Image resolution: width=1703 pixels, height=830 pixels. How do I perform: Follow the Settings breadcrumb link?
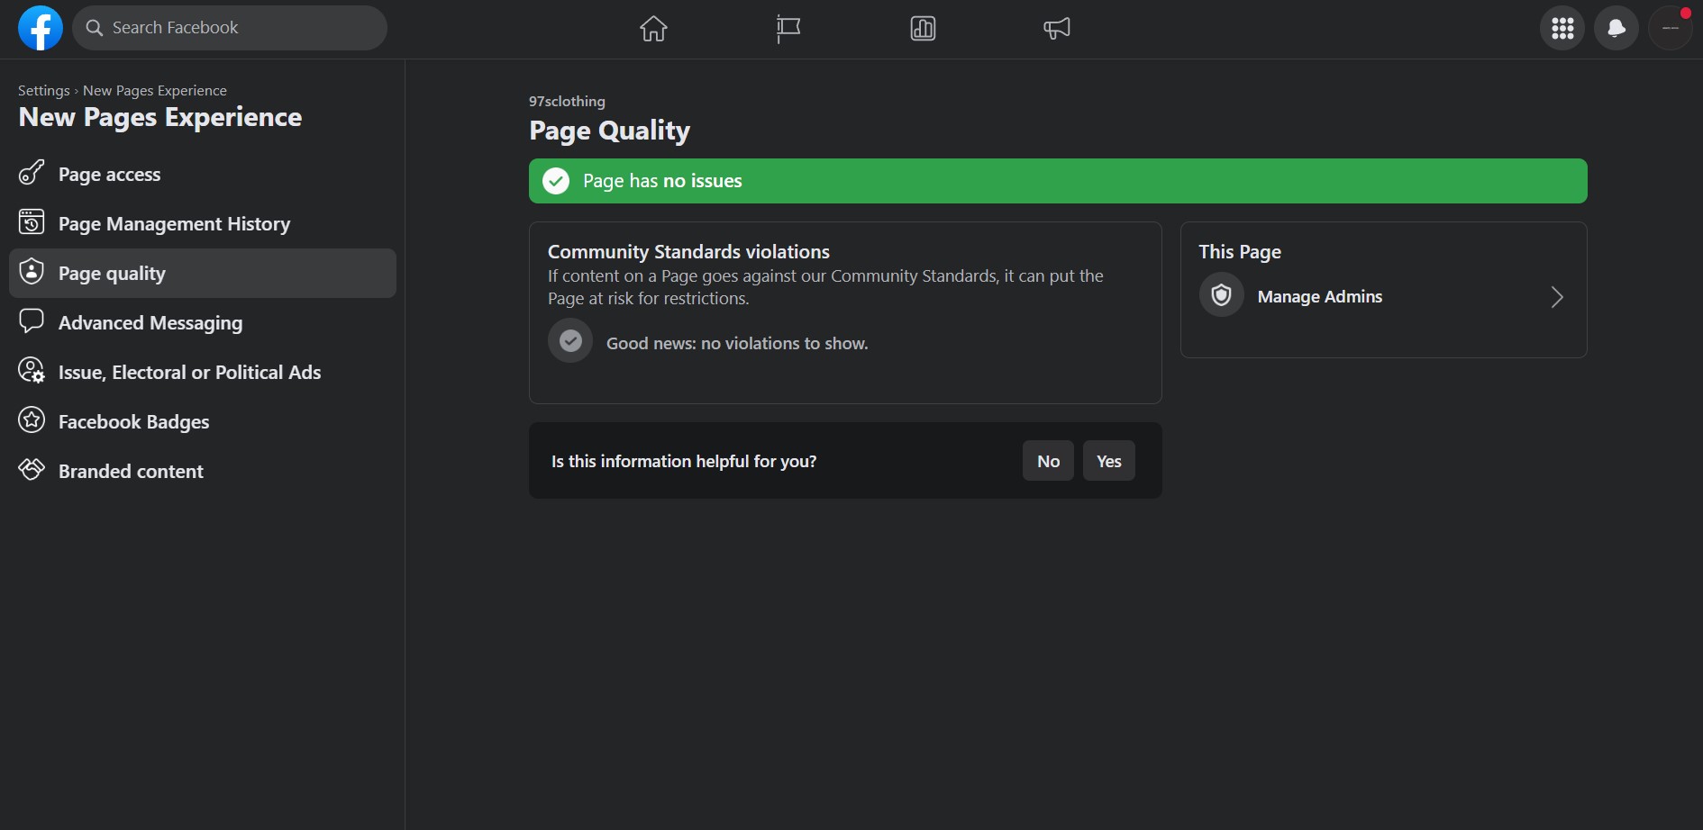pos(44,91)
